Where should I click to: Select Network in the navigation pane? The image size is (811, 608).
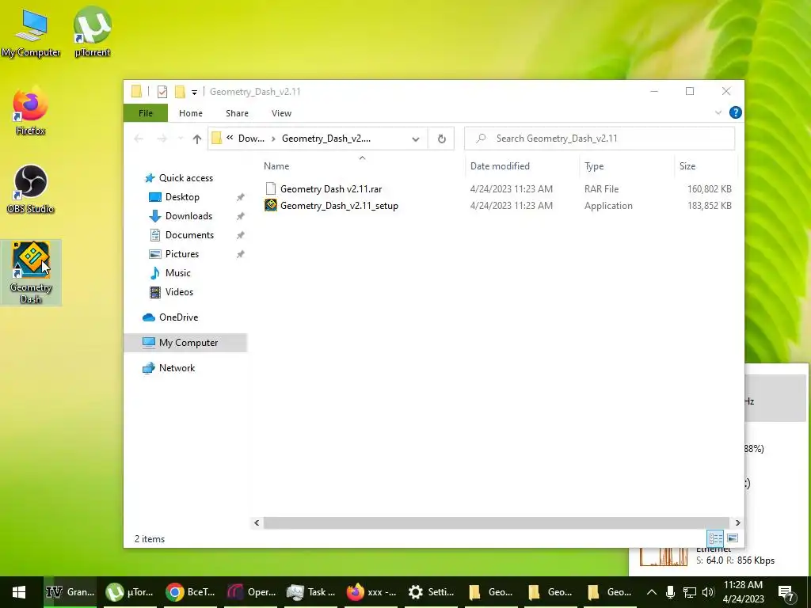coord(177,368)
